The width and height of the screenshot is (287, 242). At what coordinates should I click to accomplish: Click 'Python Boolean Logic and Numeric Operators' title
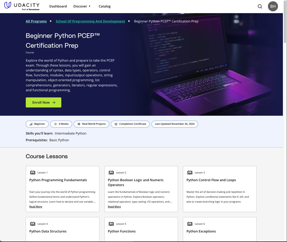pyautogui.click(x=136, y=182)
